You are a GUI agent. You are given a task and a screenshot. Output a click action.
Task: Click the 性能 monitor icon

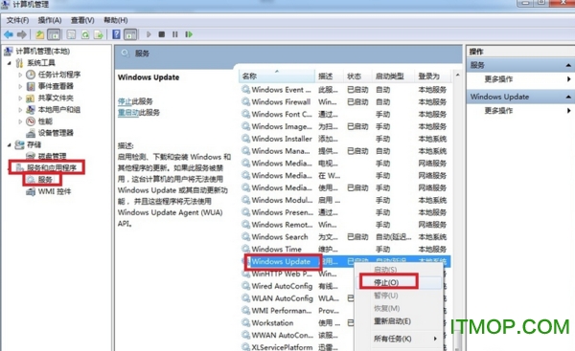[31, 121]
